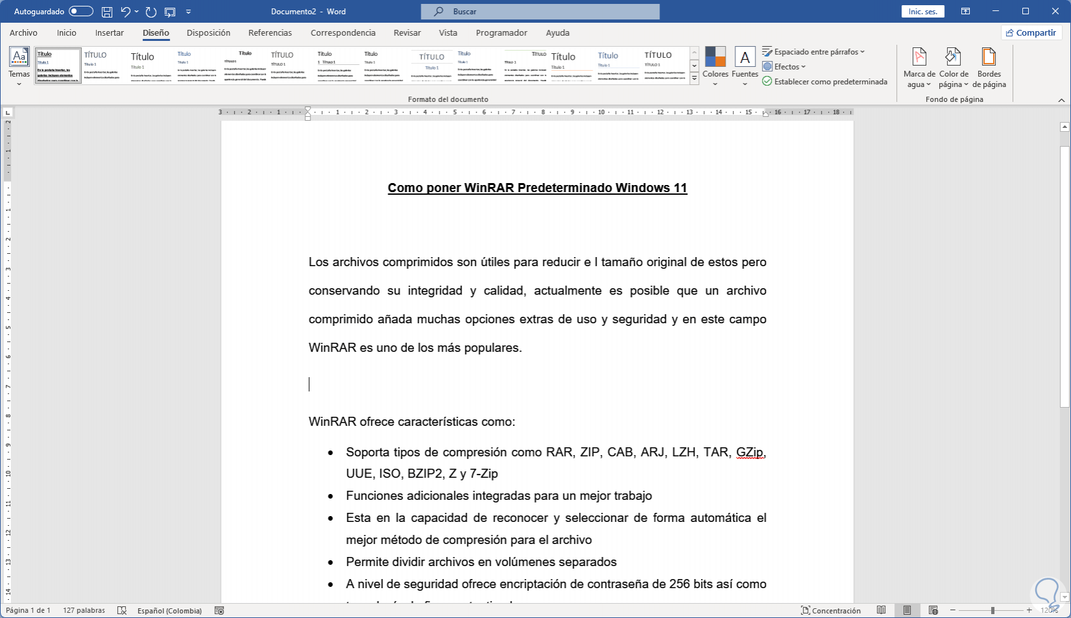Open the Archivo tab
1071x618 pixels.
[23, 32]
